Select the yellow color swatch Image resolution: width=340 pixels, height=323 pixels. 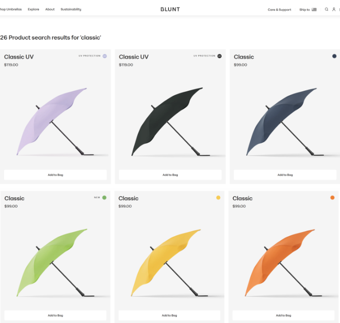tap(218, 198)
